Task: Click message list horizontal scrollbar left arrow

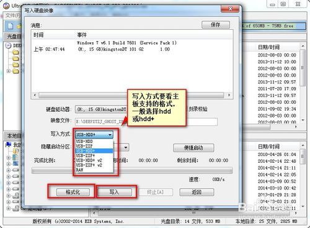Action: coord(35,95)
